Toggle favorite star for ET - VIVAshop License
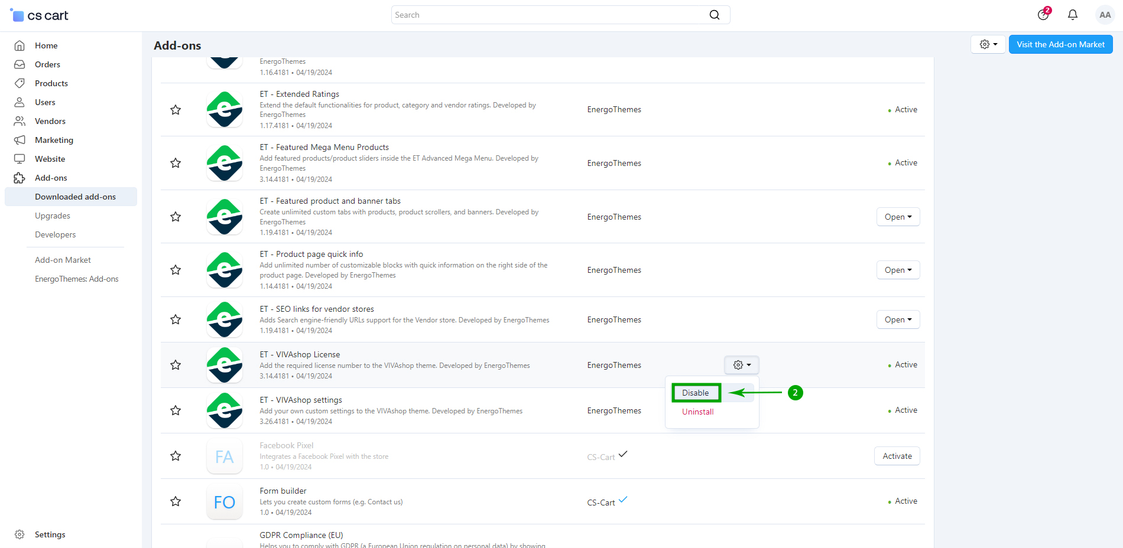Screen dimensions: 1123x548 click(x=176, y=365)
